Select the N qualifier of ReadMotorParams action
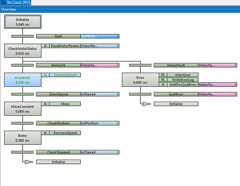This screenshot has height=186, width=240. click(x=45, y=46)
